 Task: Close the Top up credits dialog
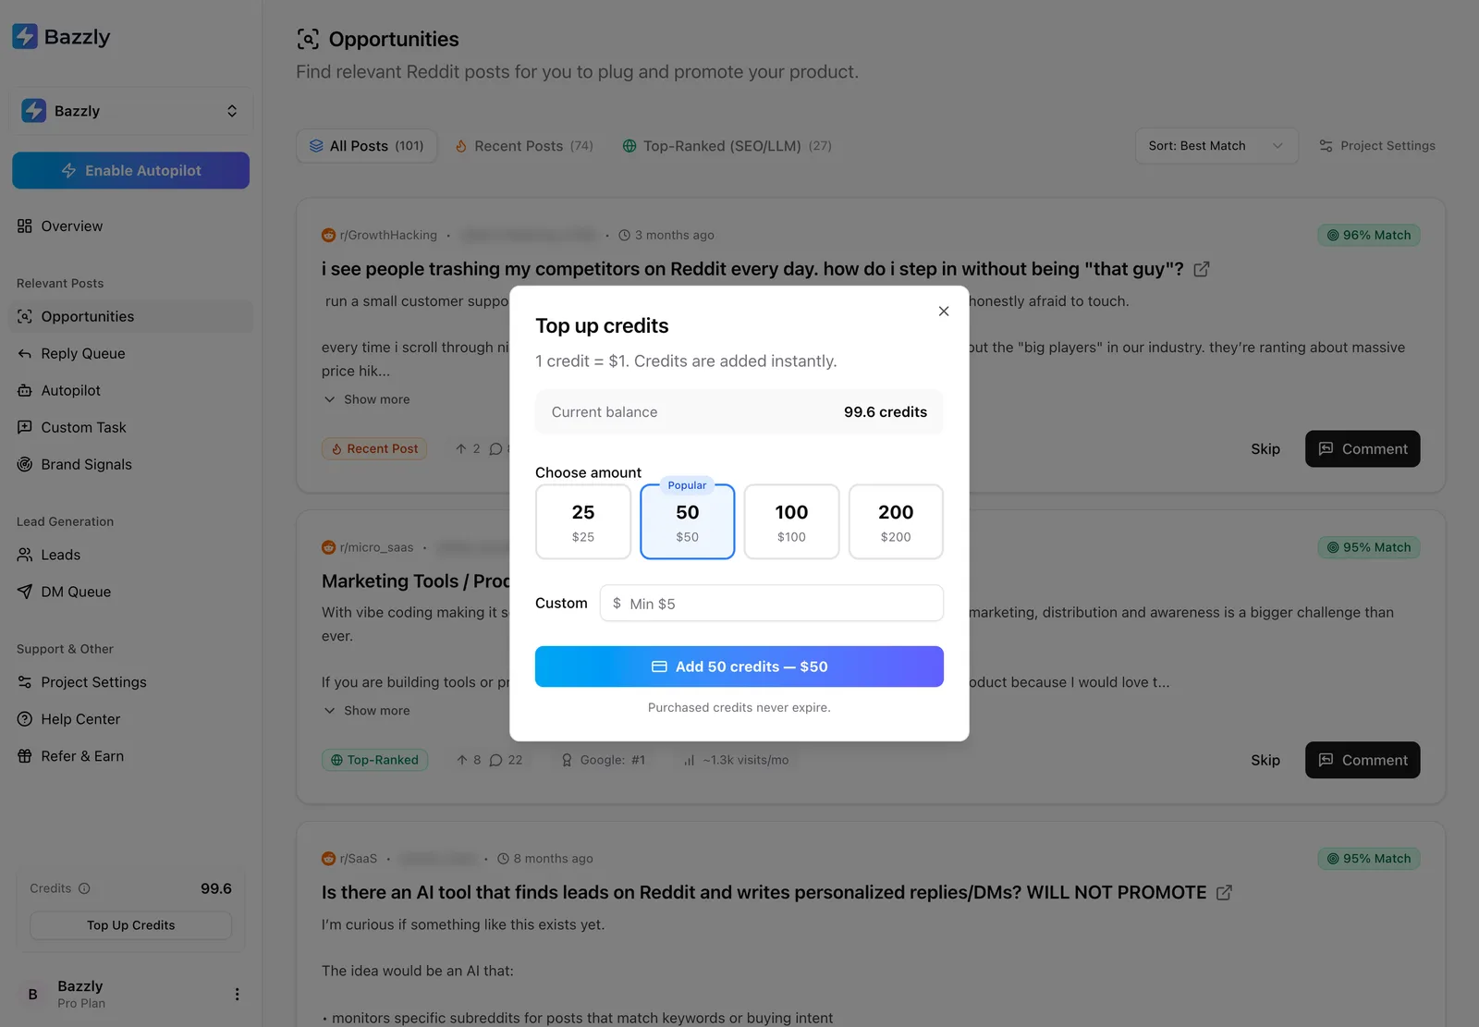click(944, 312)
